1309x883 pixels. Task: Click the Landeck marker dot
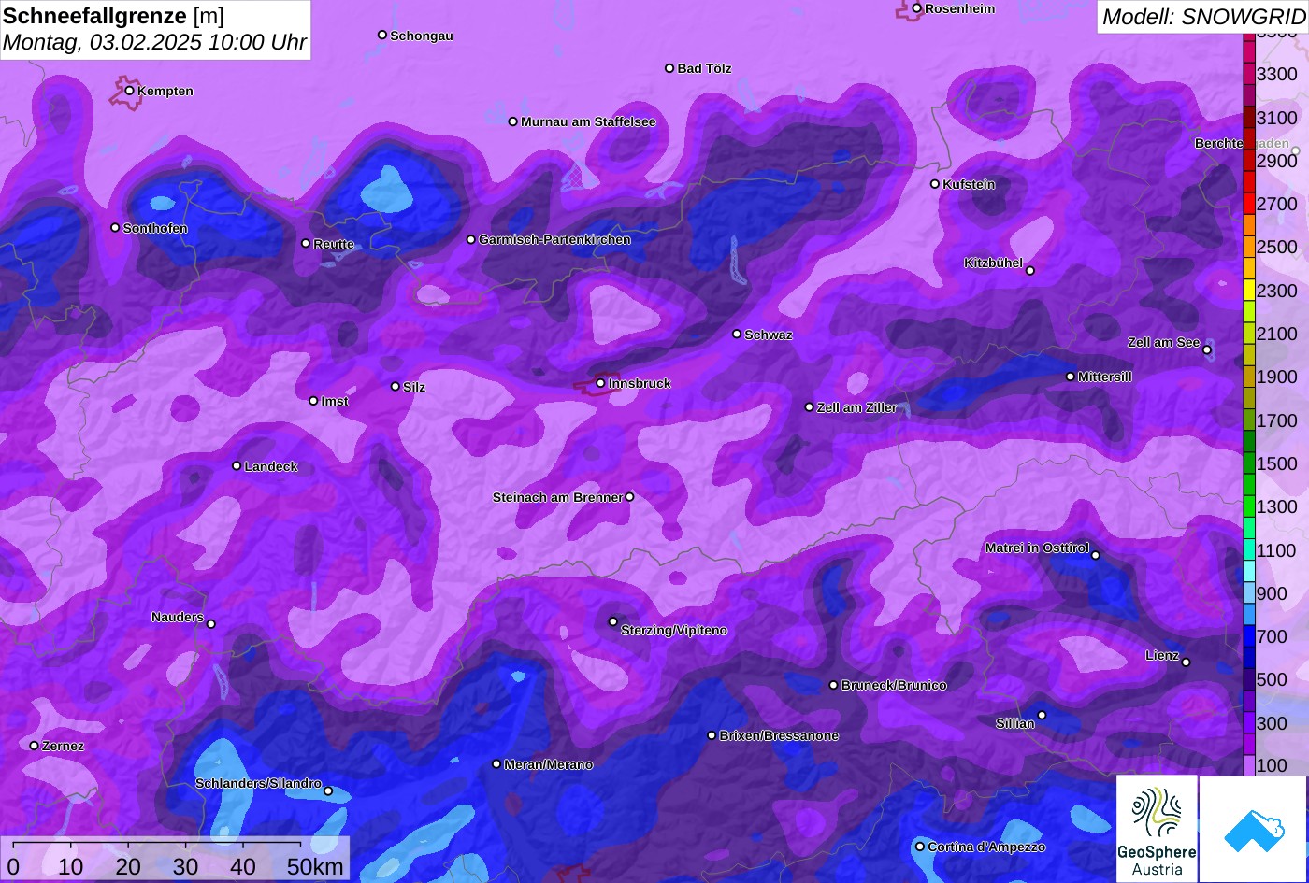click(236, 465)
